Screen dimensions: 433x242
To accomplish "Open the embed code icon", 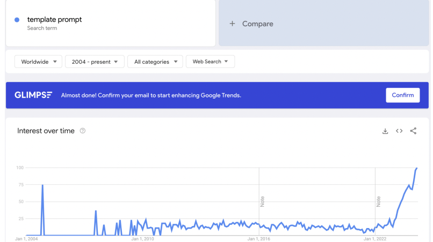I will (399, 131).
